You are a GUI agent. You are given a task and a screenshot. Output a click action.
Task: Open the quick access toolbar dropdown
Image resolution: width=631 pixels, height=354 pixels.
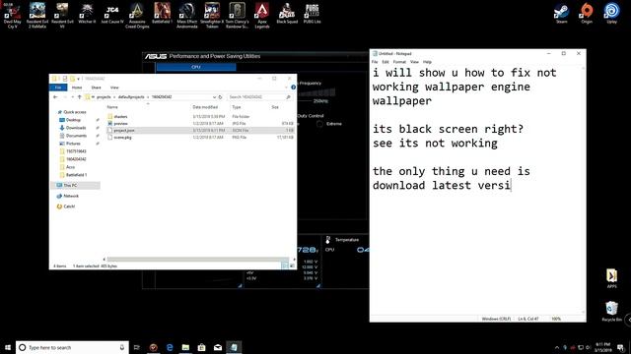click(79, 79)
